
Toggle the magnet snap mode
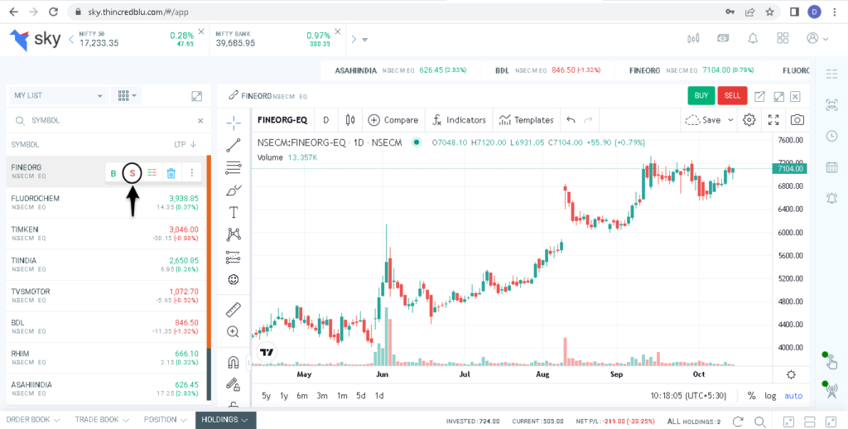(234, 362)
